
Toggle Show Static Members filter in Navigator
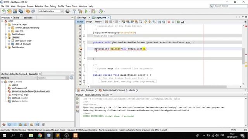coord(15,124)
